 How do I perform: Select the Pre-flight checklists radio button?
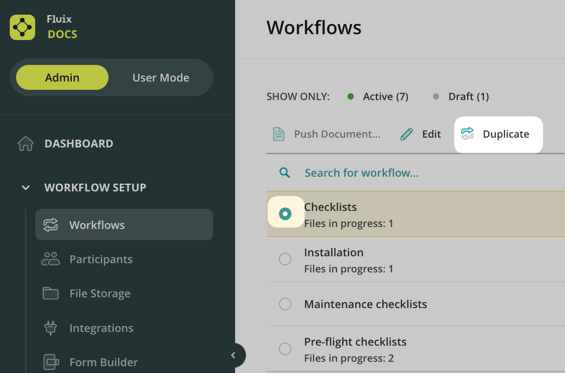pos(285,349)
